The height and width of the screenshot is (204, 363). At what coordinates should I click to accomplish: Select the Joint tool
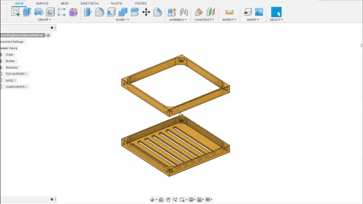[x=184, y=12]
